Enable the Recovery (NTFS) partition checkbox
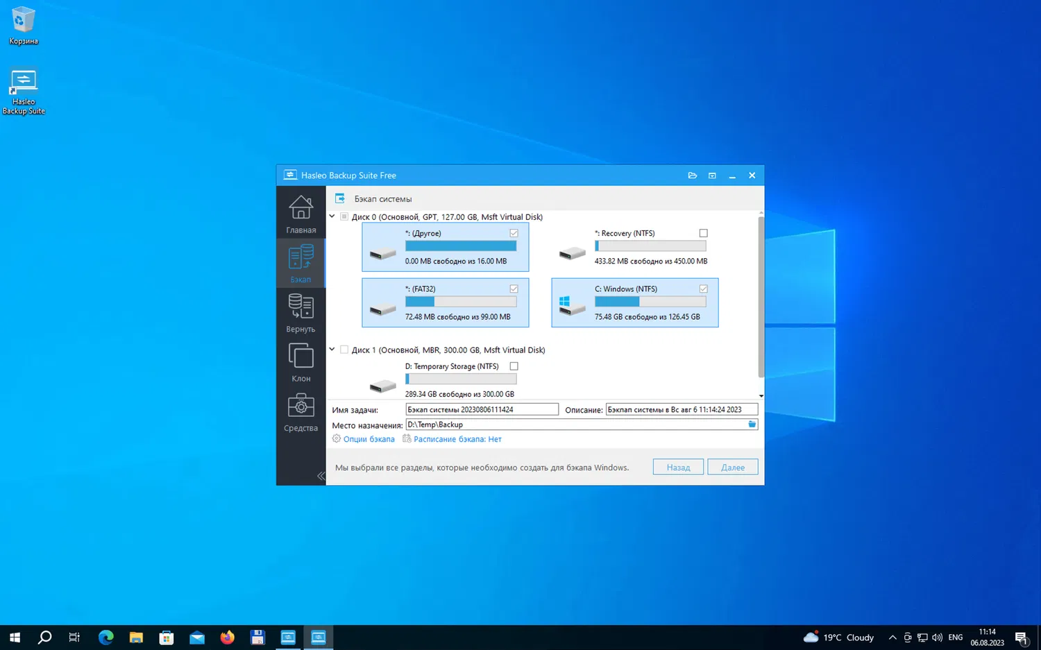Screen dimensions: 1041x650 (703, 233)
